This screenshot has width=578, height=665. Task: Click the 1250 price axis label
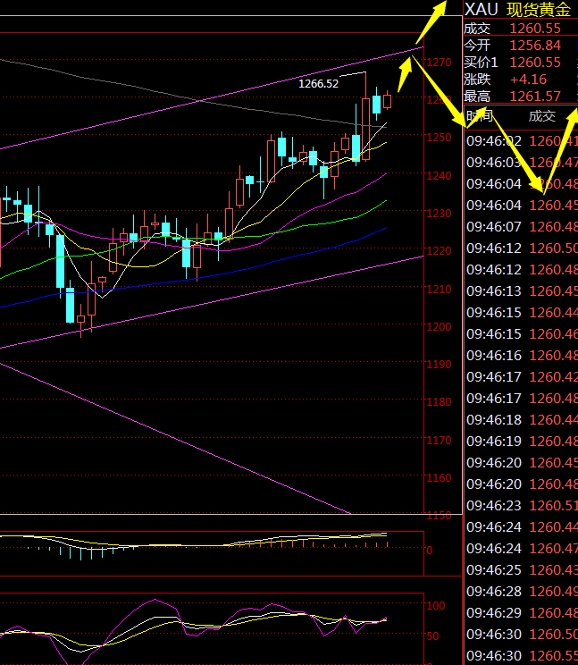(x=439, y=138)
